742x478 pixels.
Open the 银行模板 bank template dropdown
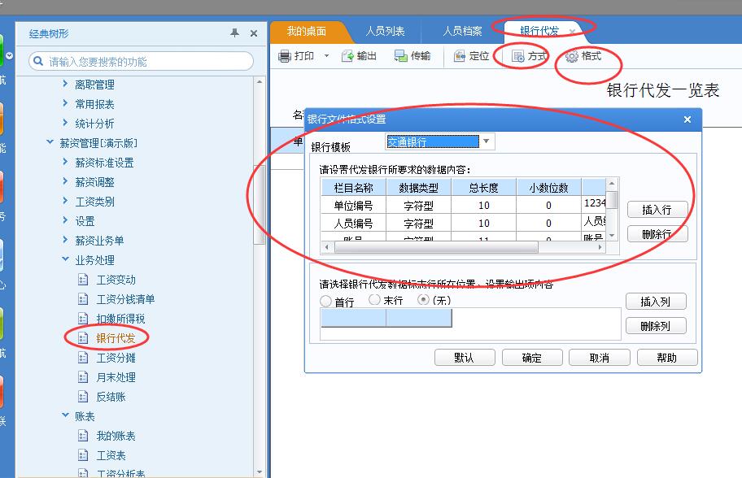point(485,141)
